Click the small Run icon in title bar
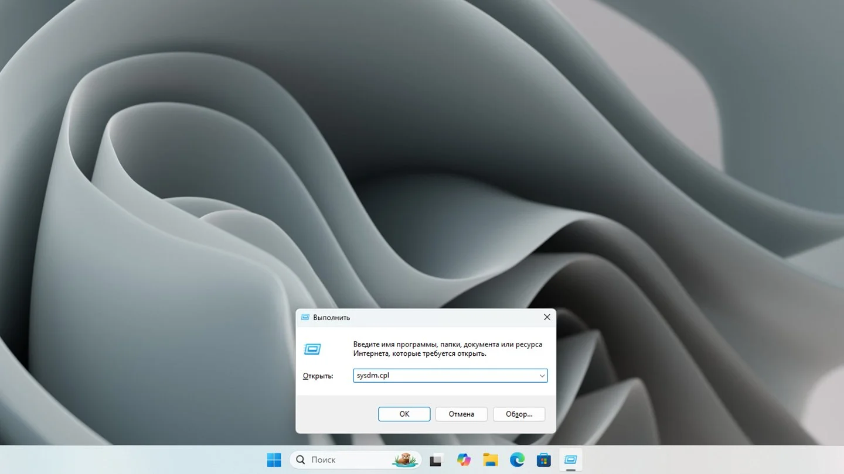Image resolution: width=844 pixels, height=474 pixels. [x=305, y=317]
